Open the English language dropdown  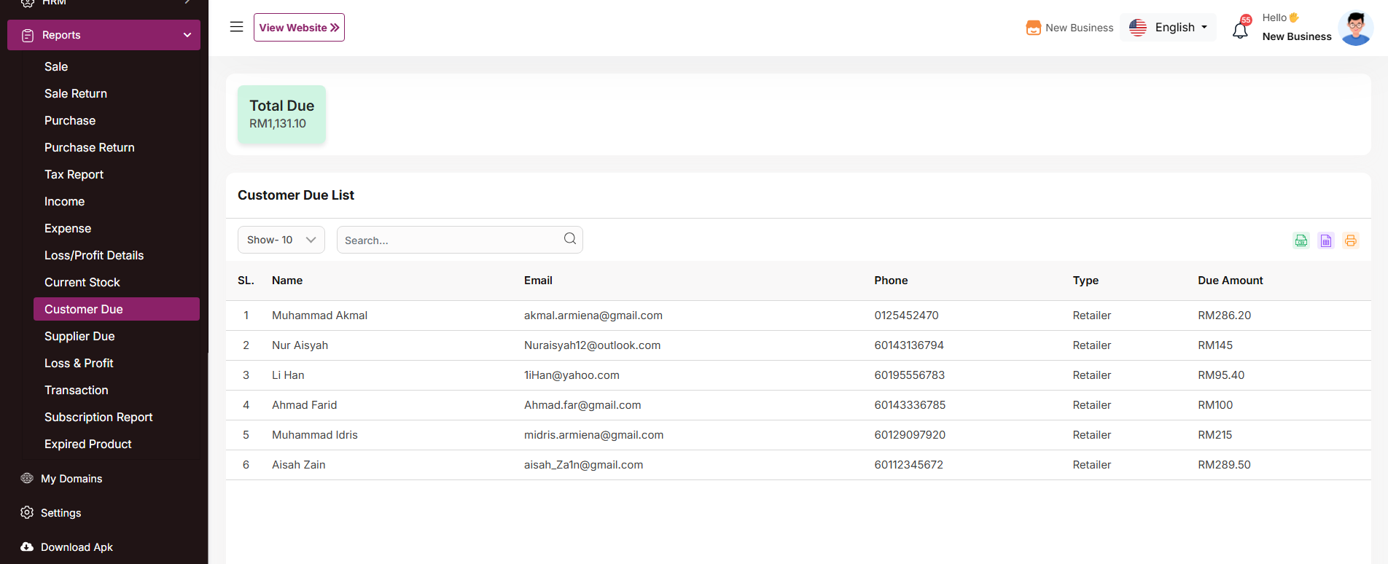pos(1168,28)
